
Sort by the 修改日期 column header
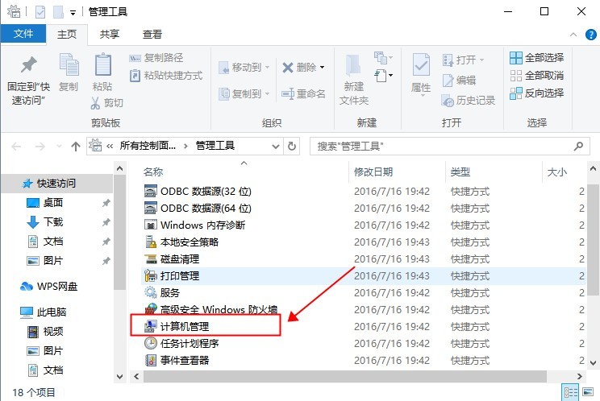click(373, 172)
